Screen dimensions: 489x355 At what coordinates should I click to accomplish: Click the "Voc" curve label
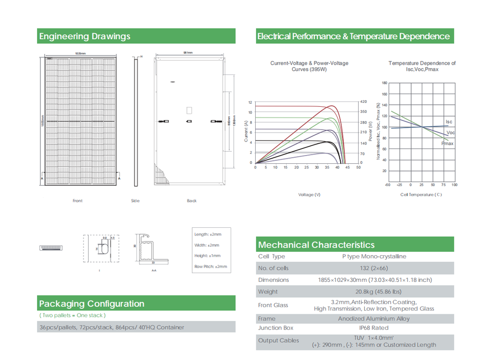(451, 133)
